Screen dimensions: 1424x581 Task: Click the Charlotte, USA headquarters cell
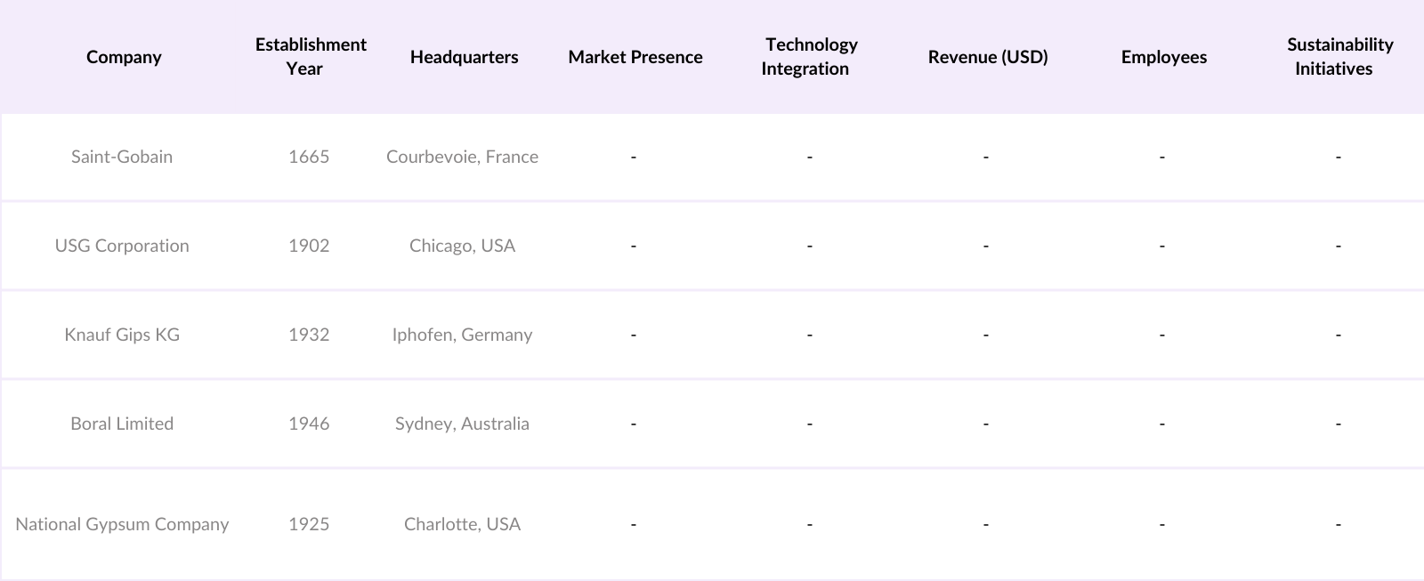(462, 524)
